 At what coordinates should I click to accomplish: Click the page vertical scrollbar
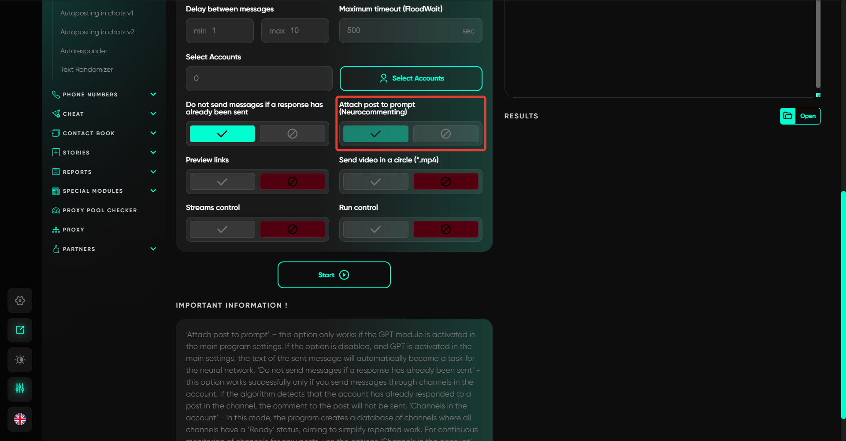[843, 304]
